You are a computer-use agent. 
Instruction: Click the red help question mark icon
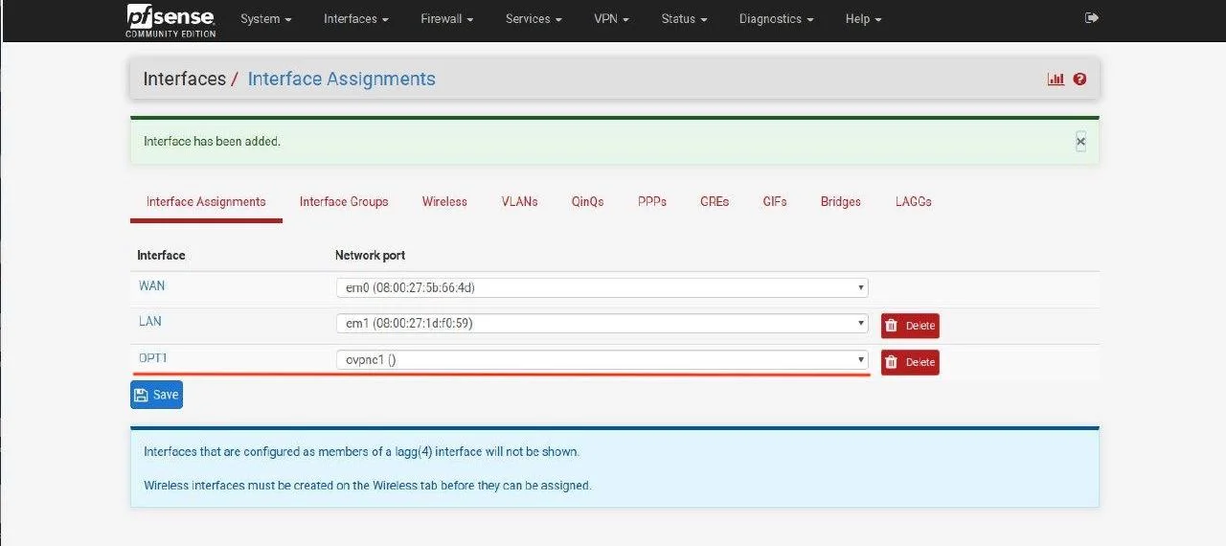click(x=1079, y=80)
